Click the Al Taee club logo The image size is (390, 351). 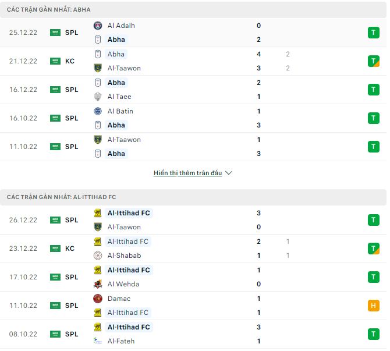click(98, 97)
